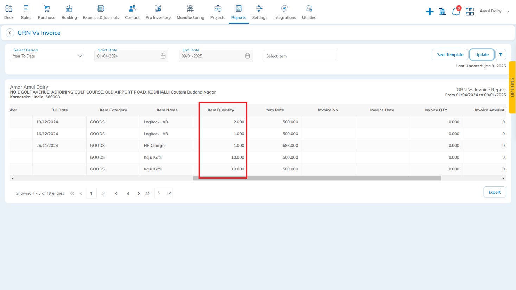
Task: Click the dashboard grid icon near the bell
Action: (470, 12)
